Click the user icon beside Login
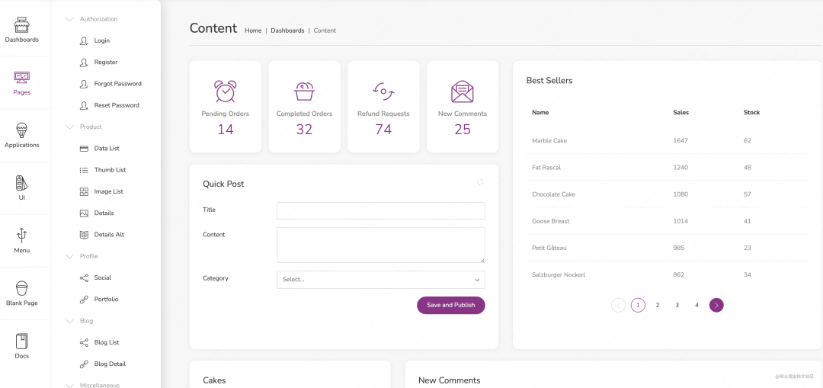Viewport: 823px width, 388px height. pos(84,40)
